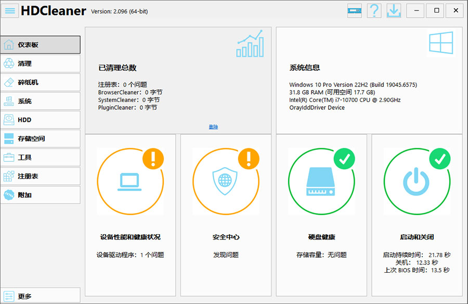Open the 附加 extras section
The width and height of the screenshot is (468, 304).
pos(40,195)
